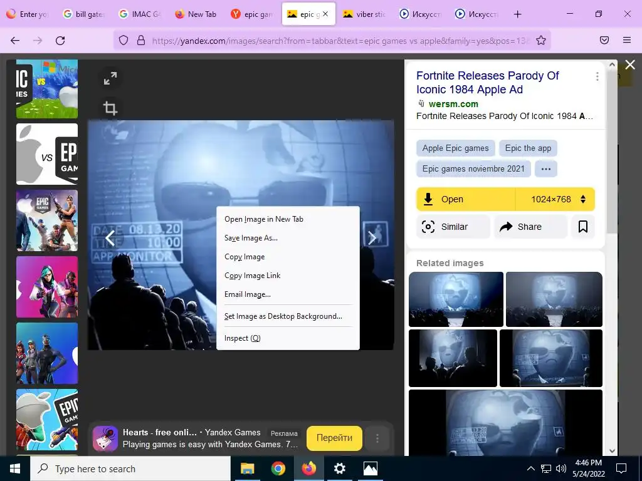
Task: Select the Fortnite characters pink thumbnail
Action: click(x=47, y=287)
